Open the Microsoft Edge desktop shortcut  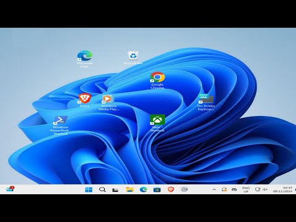(x=84, y=59)
